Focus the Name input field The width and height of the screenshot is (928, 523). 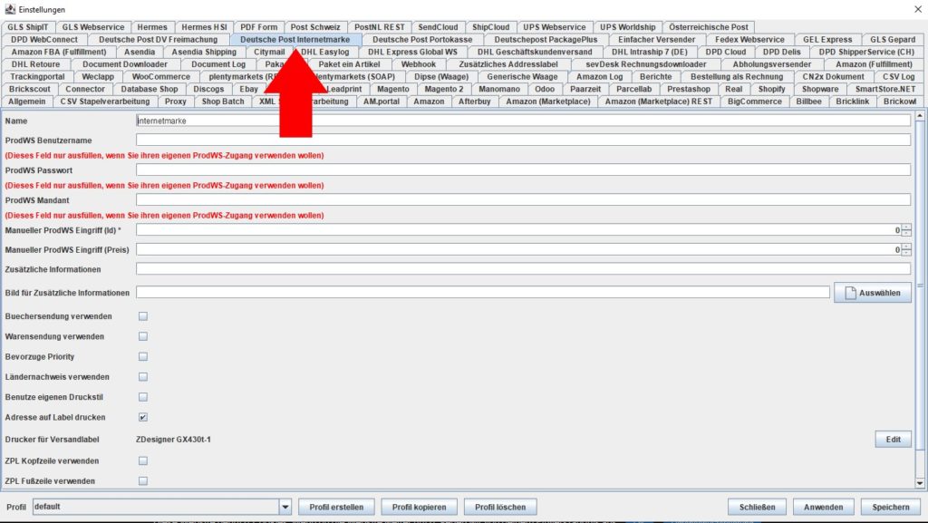[523, 121]
